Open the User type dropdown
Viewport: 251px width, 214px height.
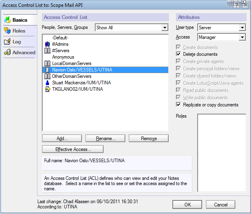pyautogui.click(x=242, y=28)
